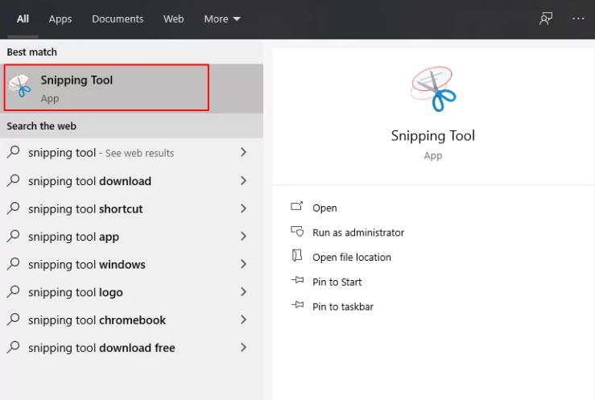
Task: Expand arrow for 'snipping tool download free'
Action: click(244, 348)
